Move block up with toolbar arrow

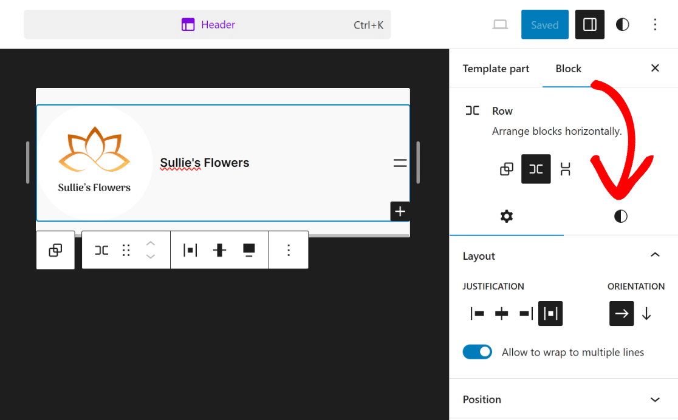coord(151,244)
